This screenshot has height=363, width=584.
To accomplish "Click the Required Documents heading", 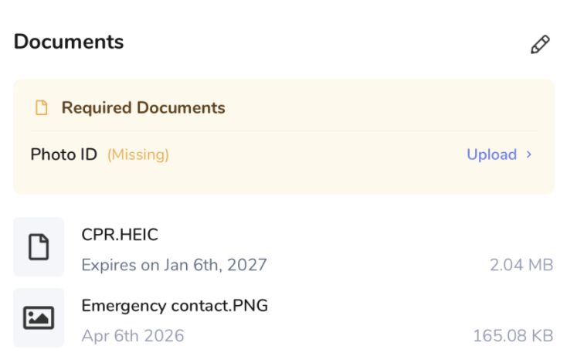I will [144, 108].
